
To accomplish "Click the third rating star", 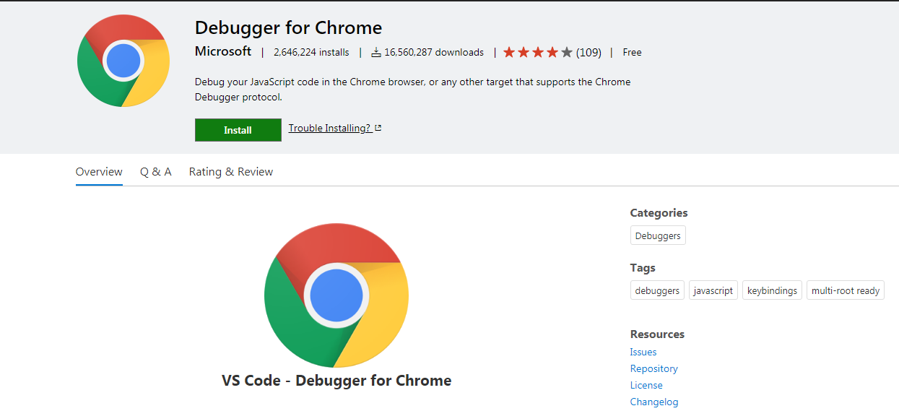I will (x=538, y=52).
